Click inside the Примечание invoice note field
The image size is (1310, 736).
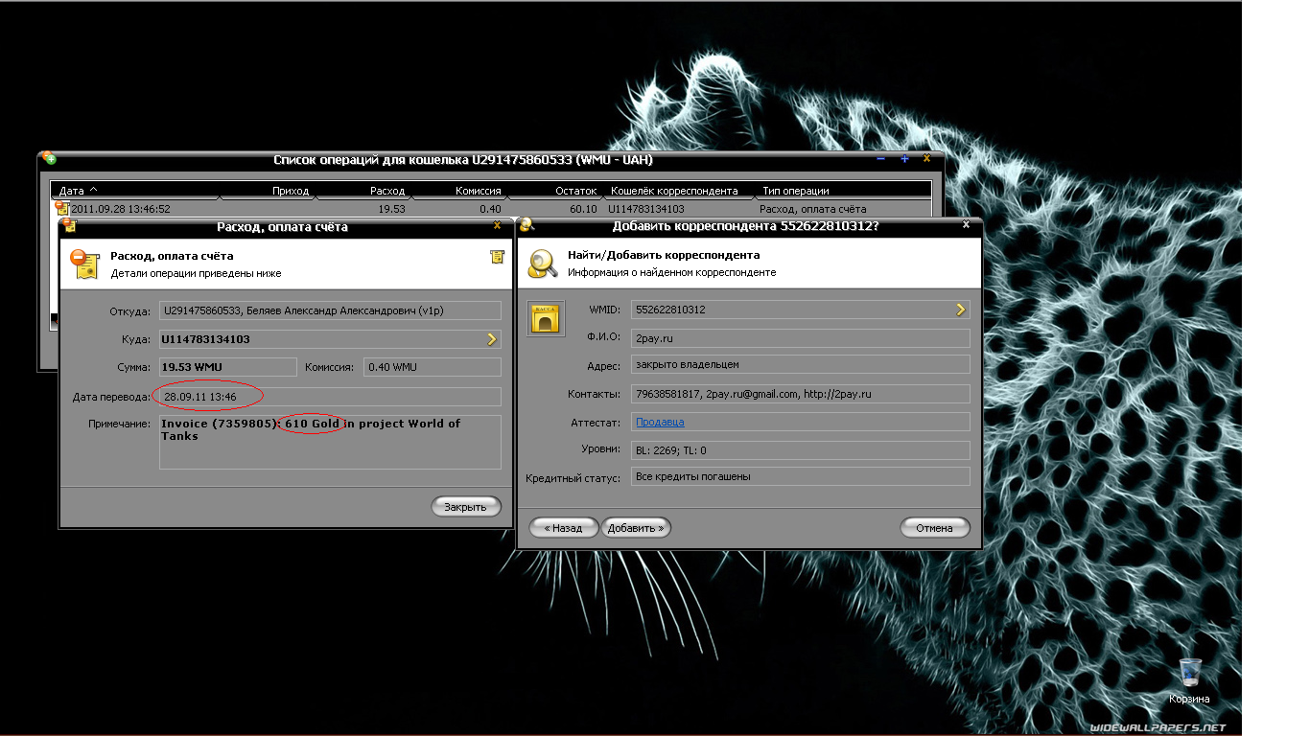pos(330,450)
